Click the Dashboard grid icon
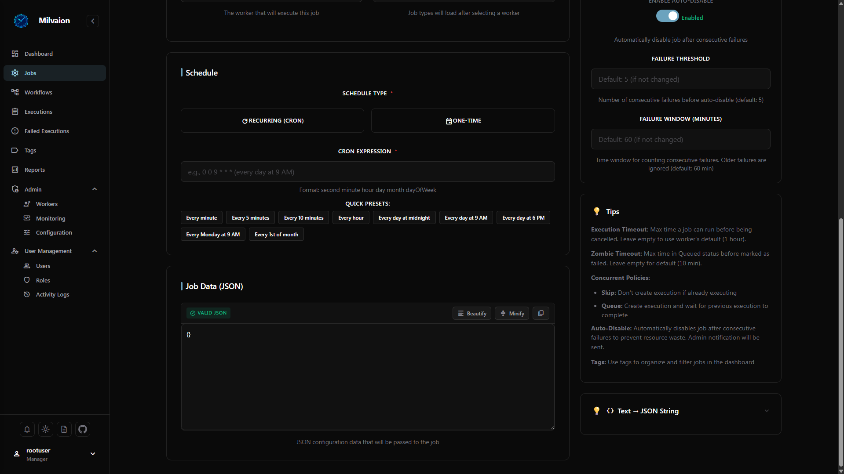This screenshot has width=844, height=474. coord(15,54)
